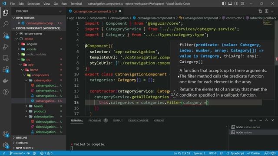Maximize the panel with up chevron
278x156 pixels.
[x=266, y=120]
